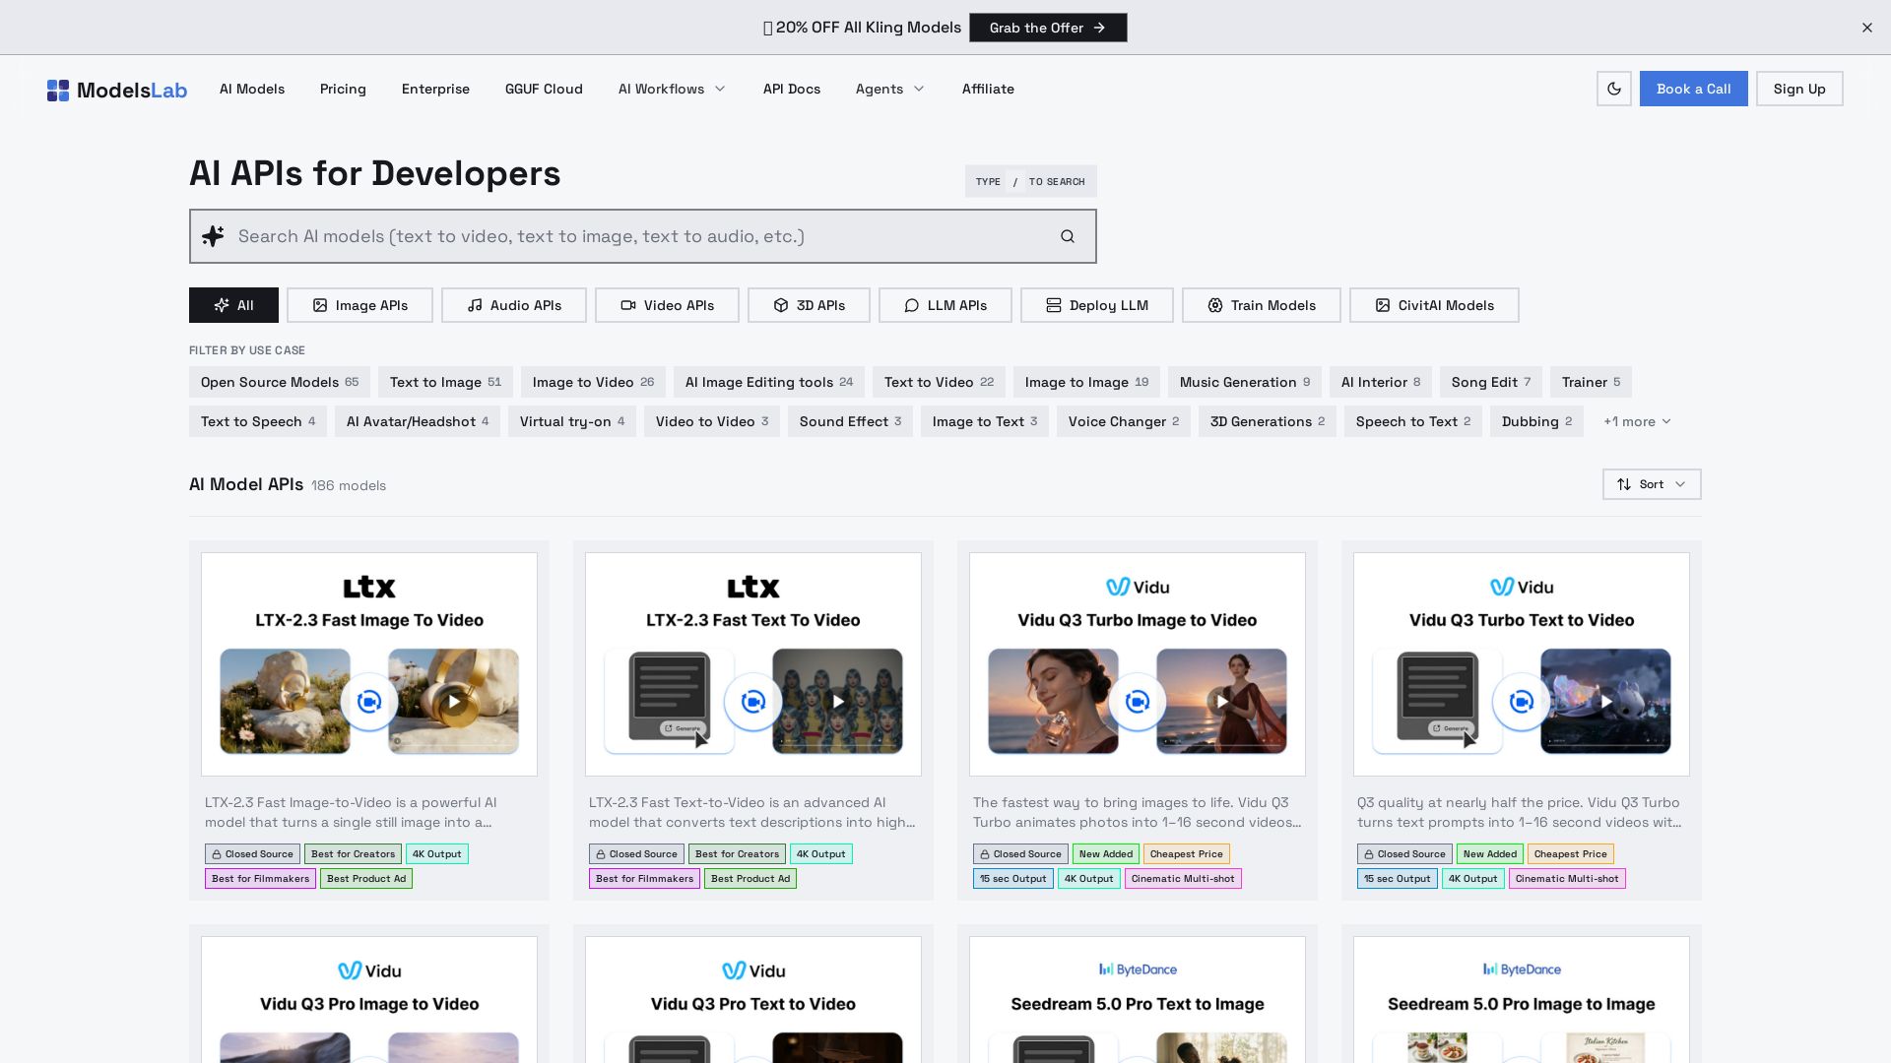Filter by AI Interior use case

tap(1381, 382)
